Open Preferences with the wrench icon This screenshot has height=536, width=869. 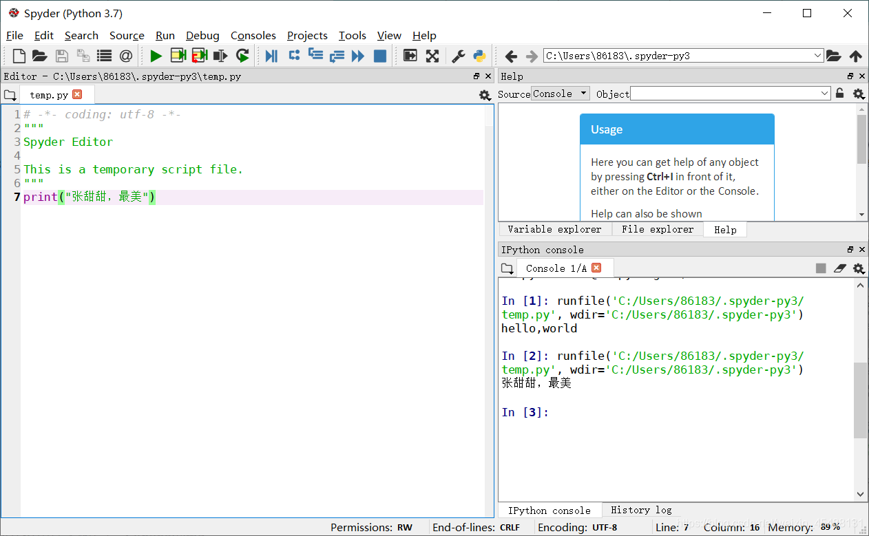click(x=458, y=56)
